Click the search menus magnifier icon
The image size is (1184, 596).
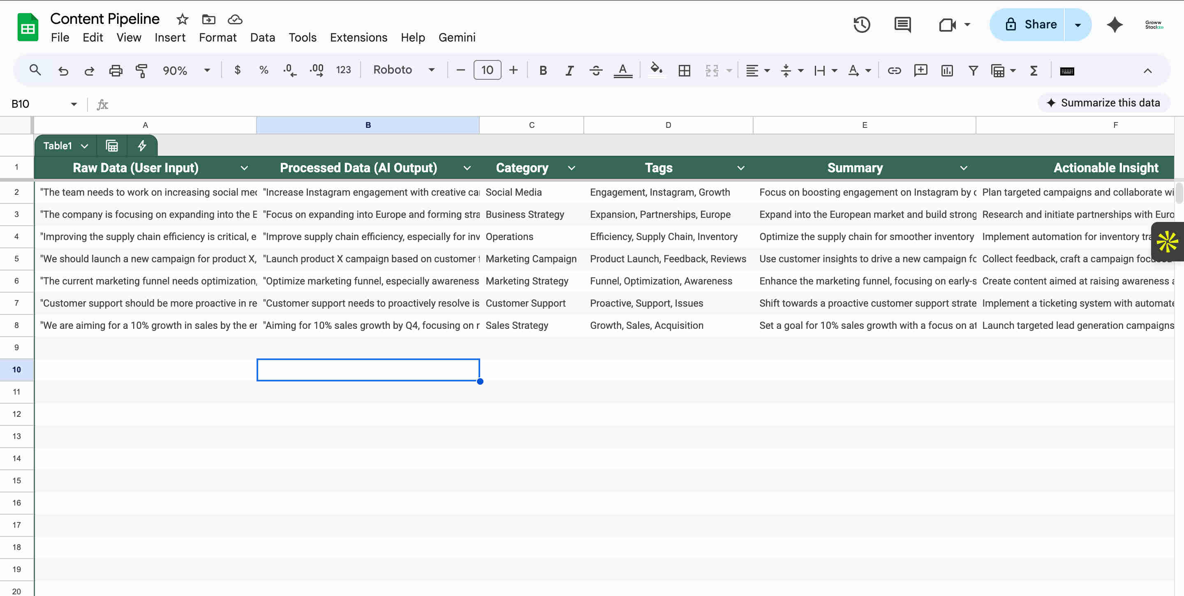point(35,70)
